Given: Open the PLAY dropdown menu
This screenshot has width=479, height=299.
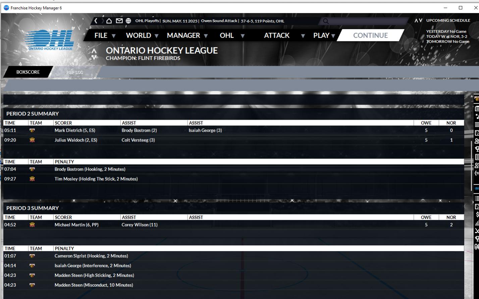Looking at the screenshot, I should 324,36.
